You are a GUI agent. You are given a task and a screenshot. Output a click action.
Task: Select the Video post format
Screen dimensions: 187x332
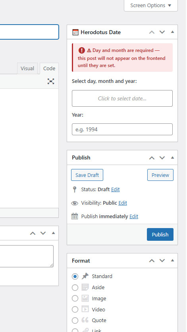point(75,309)
